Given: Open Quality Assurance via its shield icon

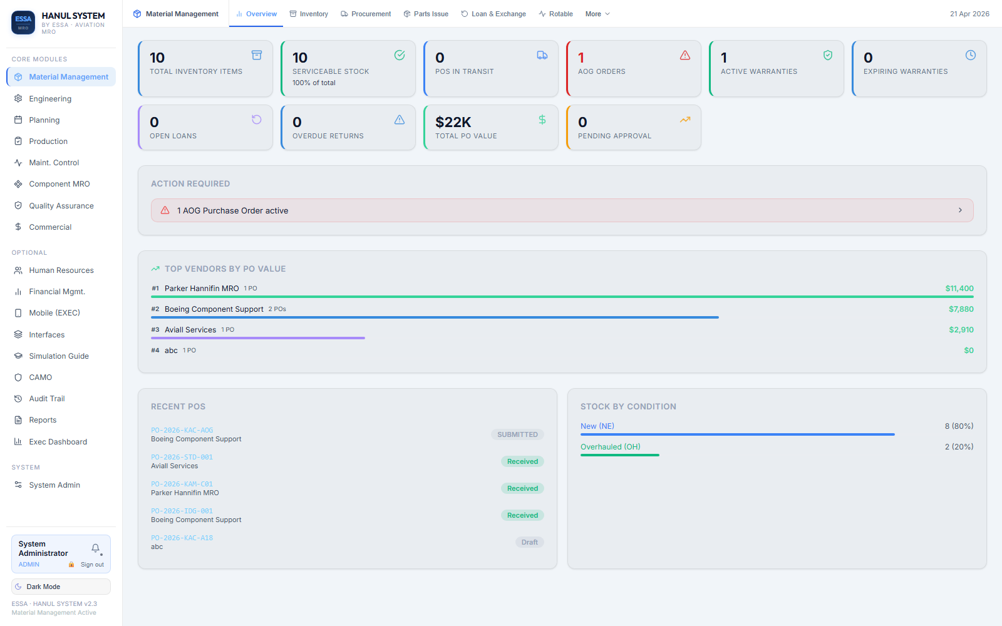Looking at the screenshot, I should click(18, 205).
